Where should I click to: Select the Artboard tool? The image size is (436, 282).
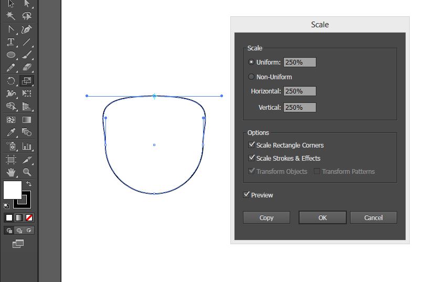tap(11, 160)
